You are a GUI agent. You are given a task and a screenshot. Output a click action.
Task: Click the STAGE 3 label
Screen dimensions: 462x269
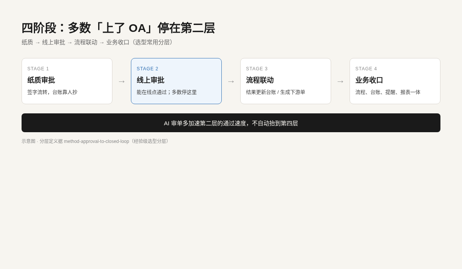(257, 69)
